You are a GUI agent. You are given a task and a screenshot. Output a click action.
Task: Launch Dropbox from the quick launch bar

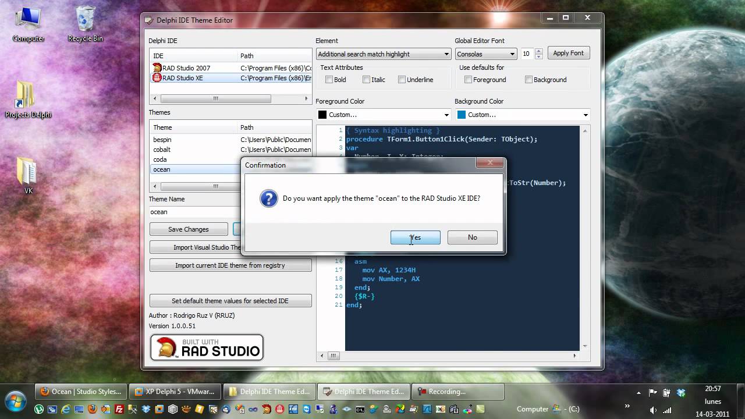(x=146, y=409)
